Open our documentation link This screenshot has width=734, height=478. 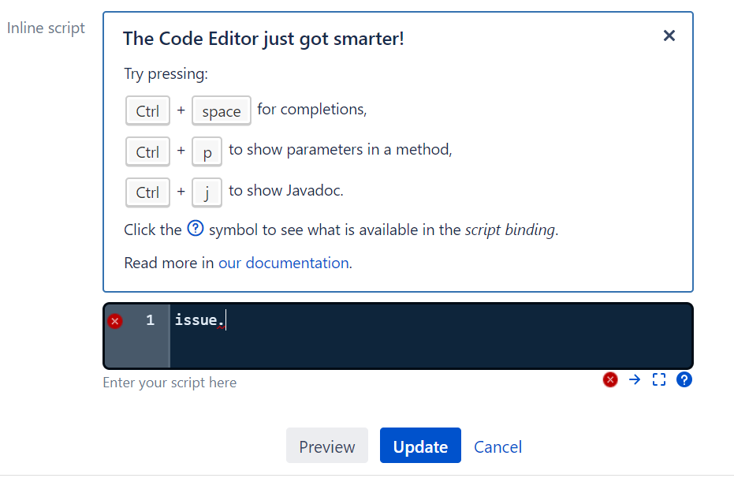point(284,263)
